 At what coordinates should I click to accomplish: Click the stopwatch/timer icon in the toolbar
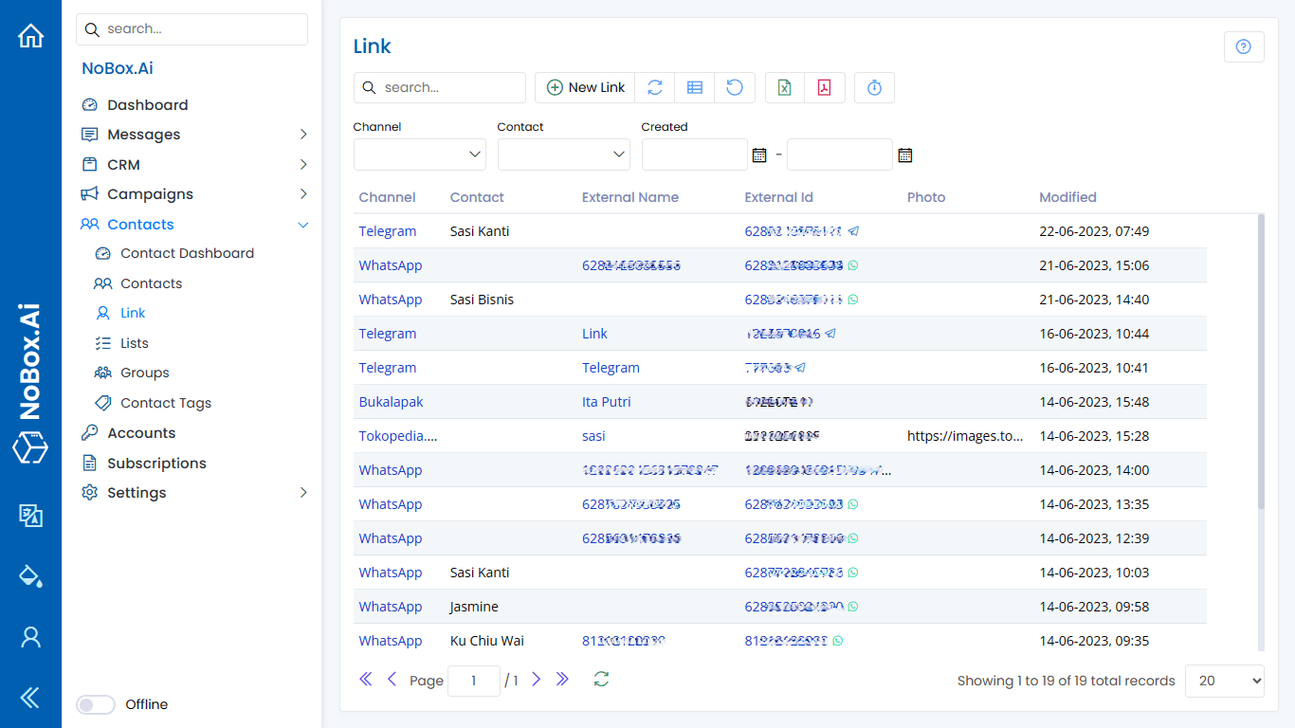[873, 87]
